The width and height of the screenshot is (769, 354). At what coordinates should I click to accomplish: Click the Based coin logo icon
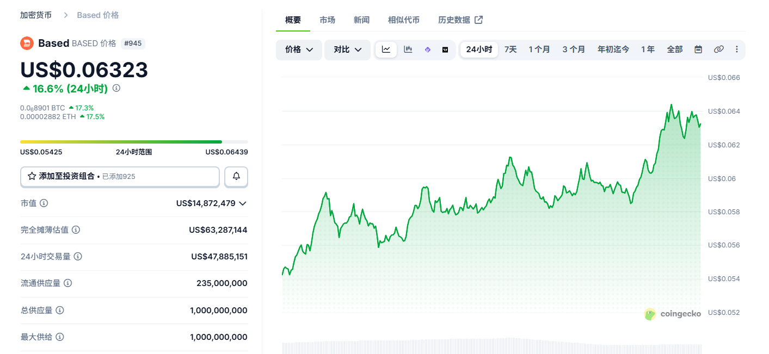tap(27, 44)
